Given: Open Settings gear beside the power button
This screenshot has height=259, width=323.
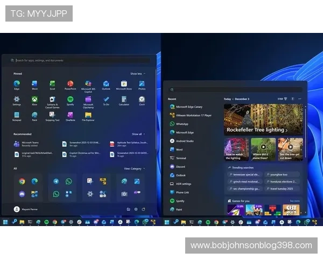Looking at the screenshot, I should pos(136,209).
